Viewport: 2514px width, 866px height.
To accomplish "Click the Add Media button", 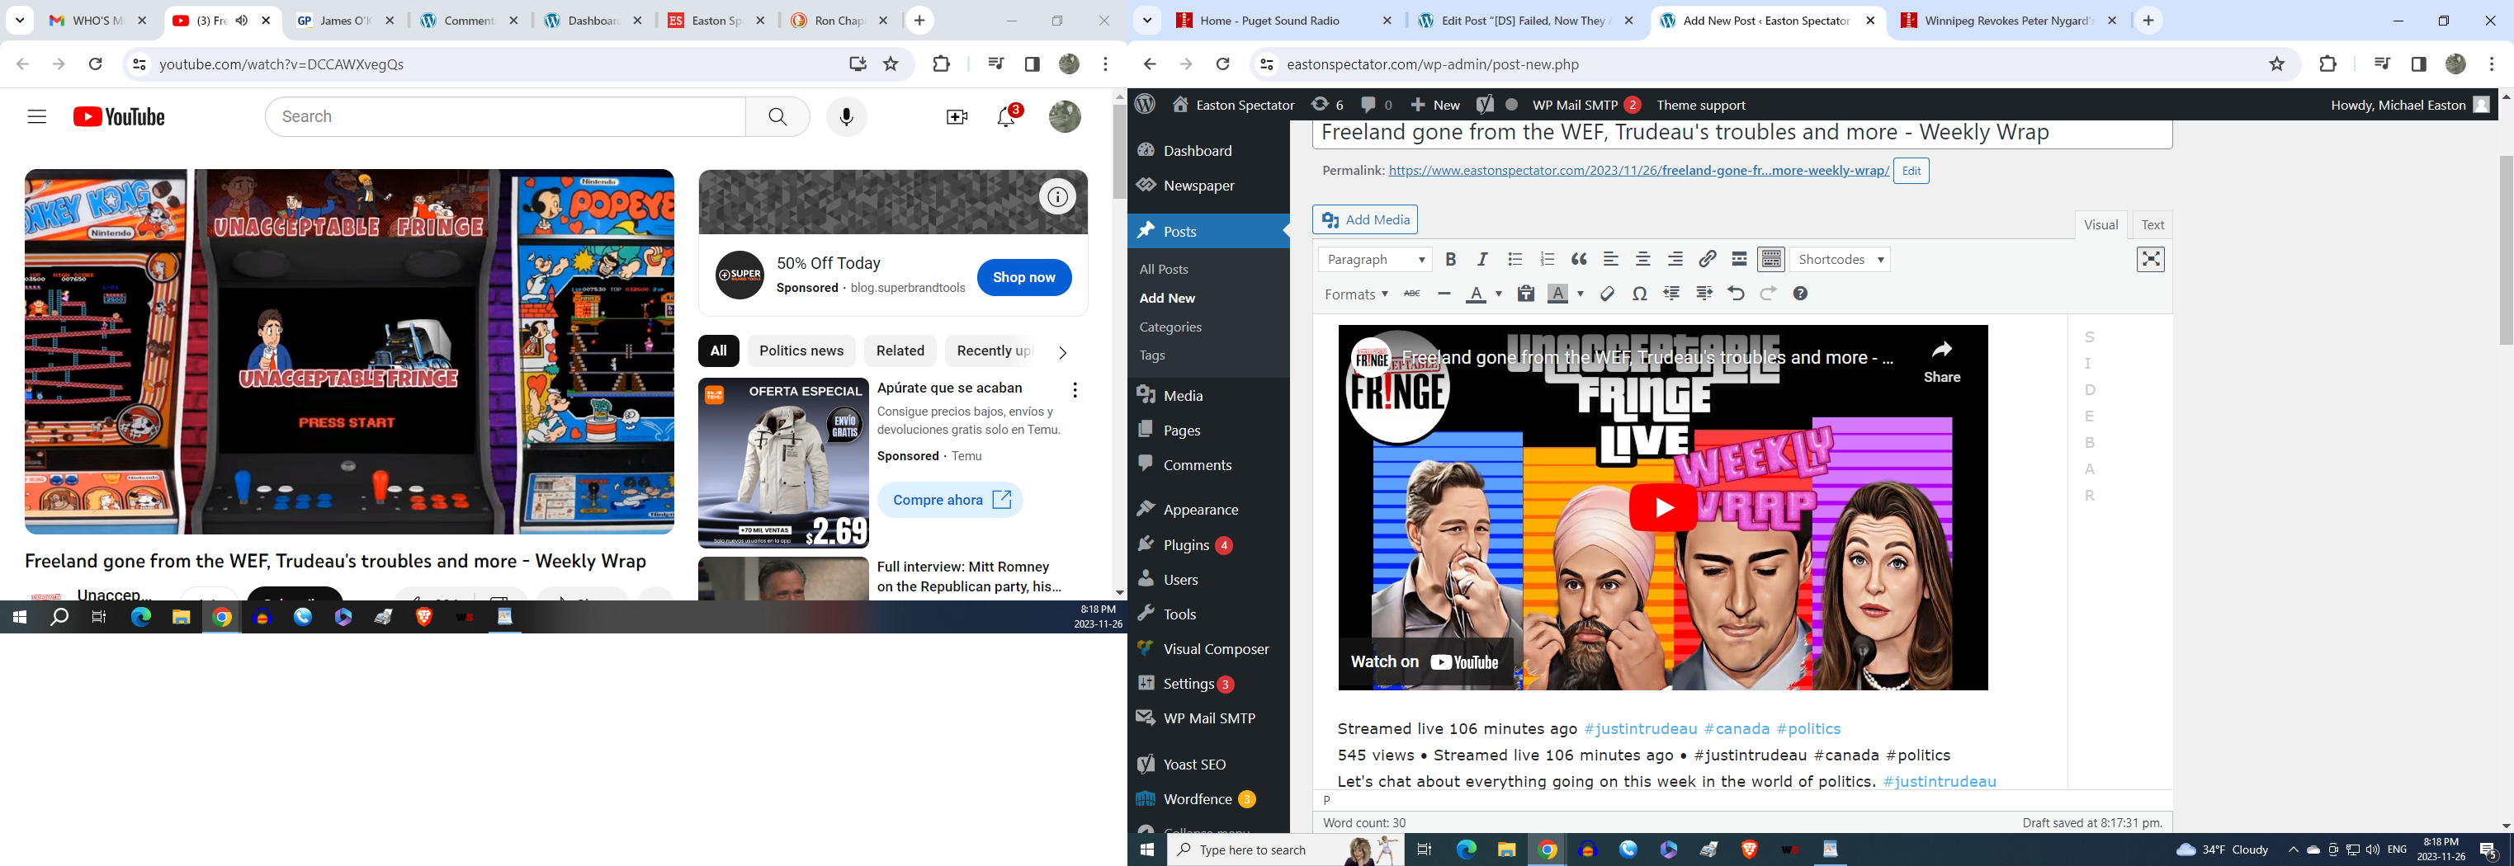I will (x=1364, y=219).
